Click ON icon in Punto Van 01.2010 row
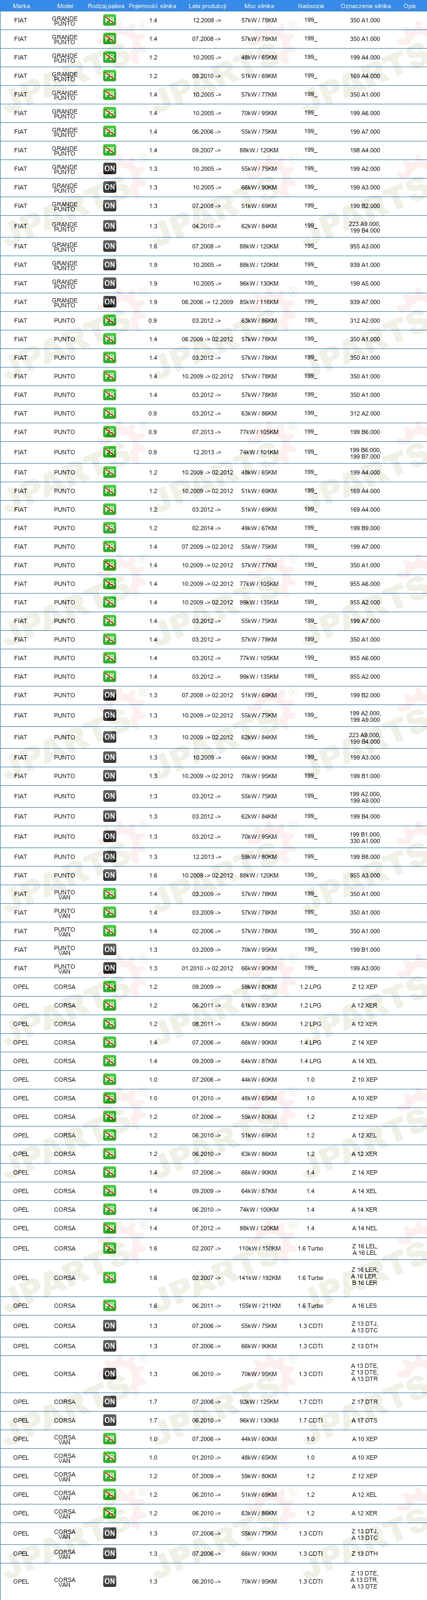Screen dimensions: 427x1600 pos(109,968)
